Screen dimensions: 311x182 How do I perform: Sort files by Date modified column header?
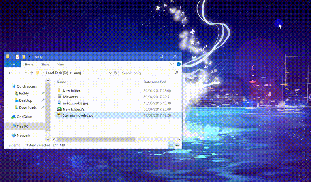(155, 82)
